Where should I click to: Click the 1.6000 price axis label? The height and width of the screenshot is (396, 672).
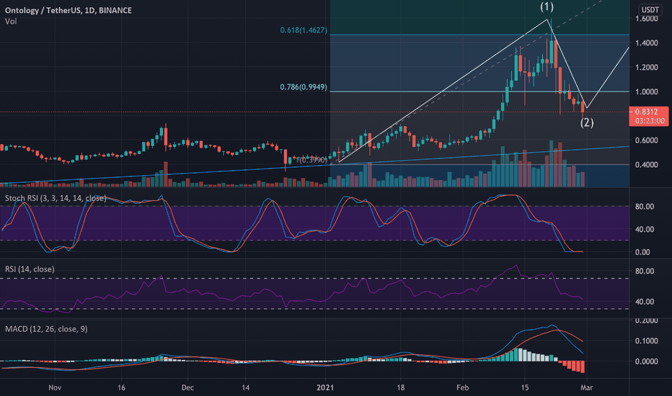(x=647, y=19)
